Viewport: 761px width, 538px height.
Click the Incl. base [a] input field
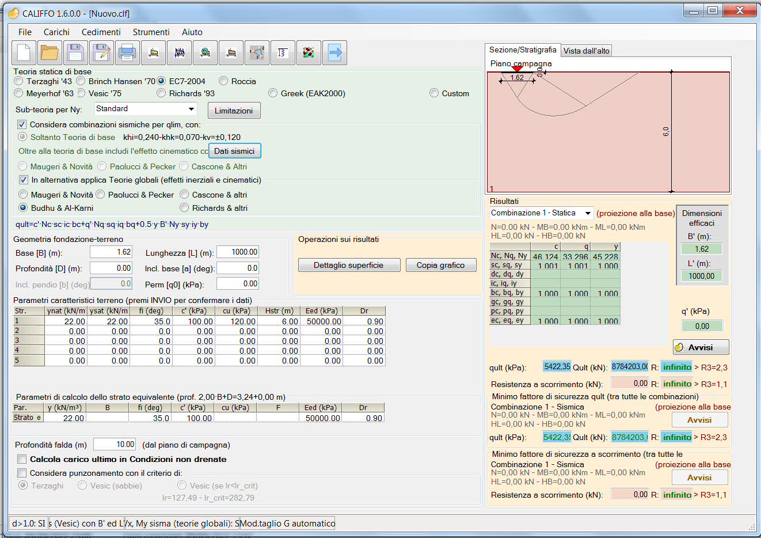238,268
